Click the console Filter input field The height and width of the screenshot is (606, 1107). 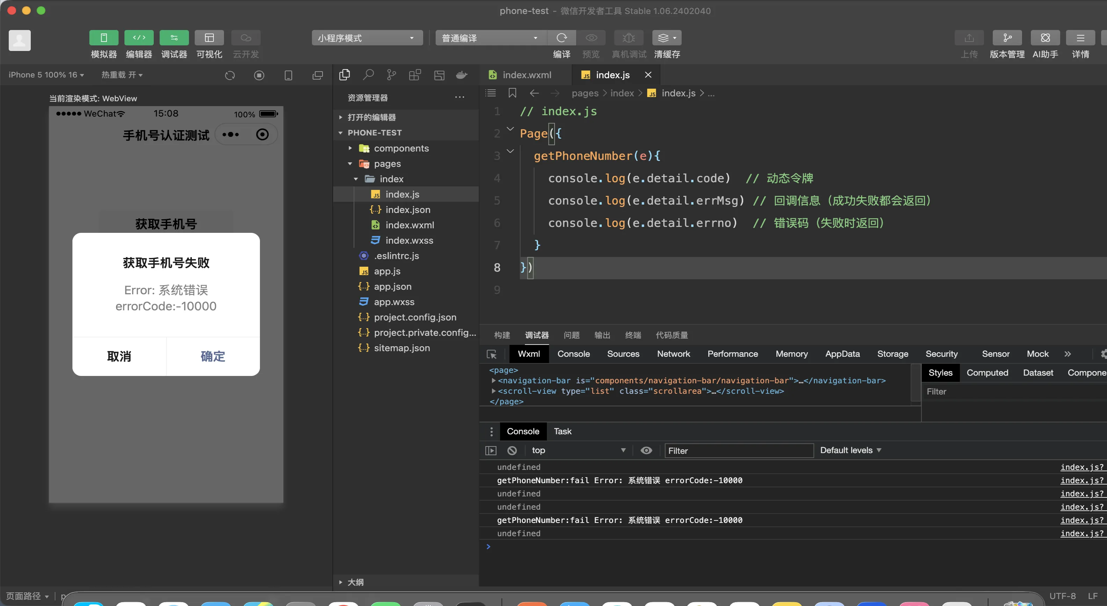pyautogui.click(x=738, y=451)
